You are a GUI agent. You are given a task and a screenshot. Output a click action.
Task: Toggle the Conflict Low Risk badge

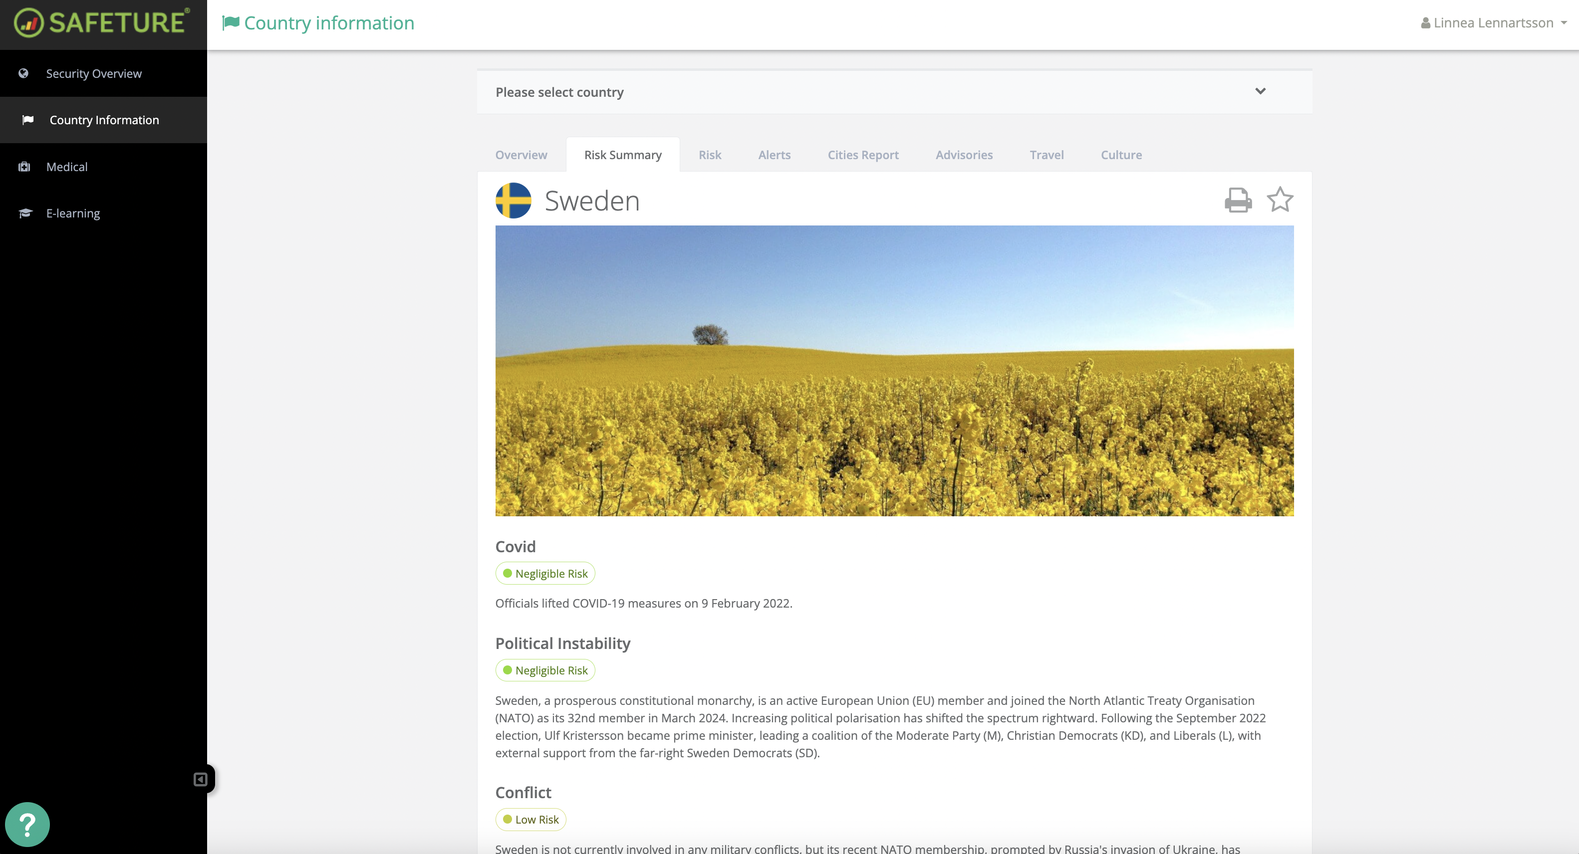point(530,819)
